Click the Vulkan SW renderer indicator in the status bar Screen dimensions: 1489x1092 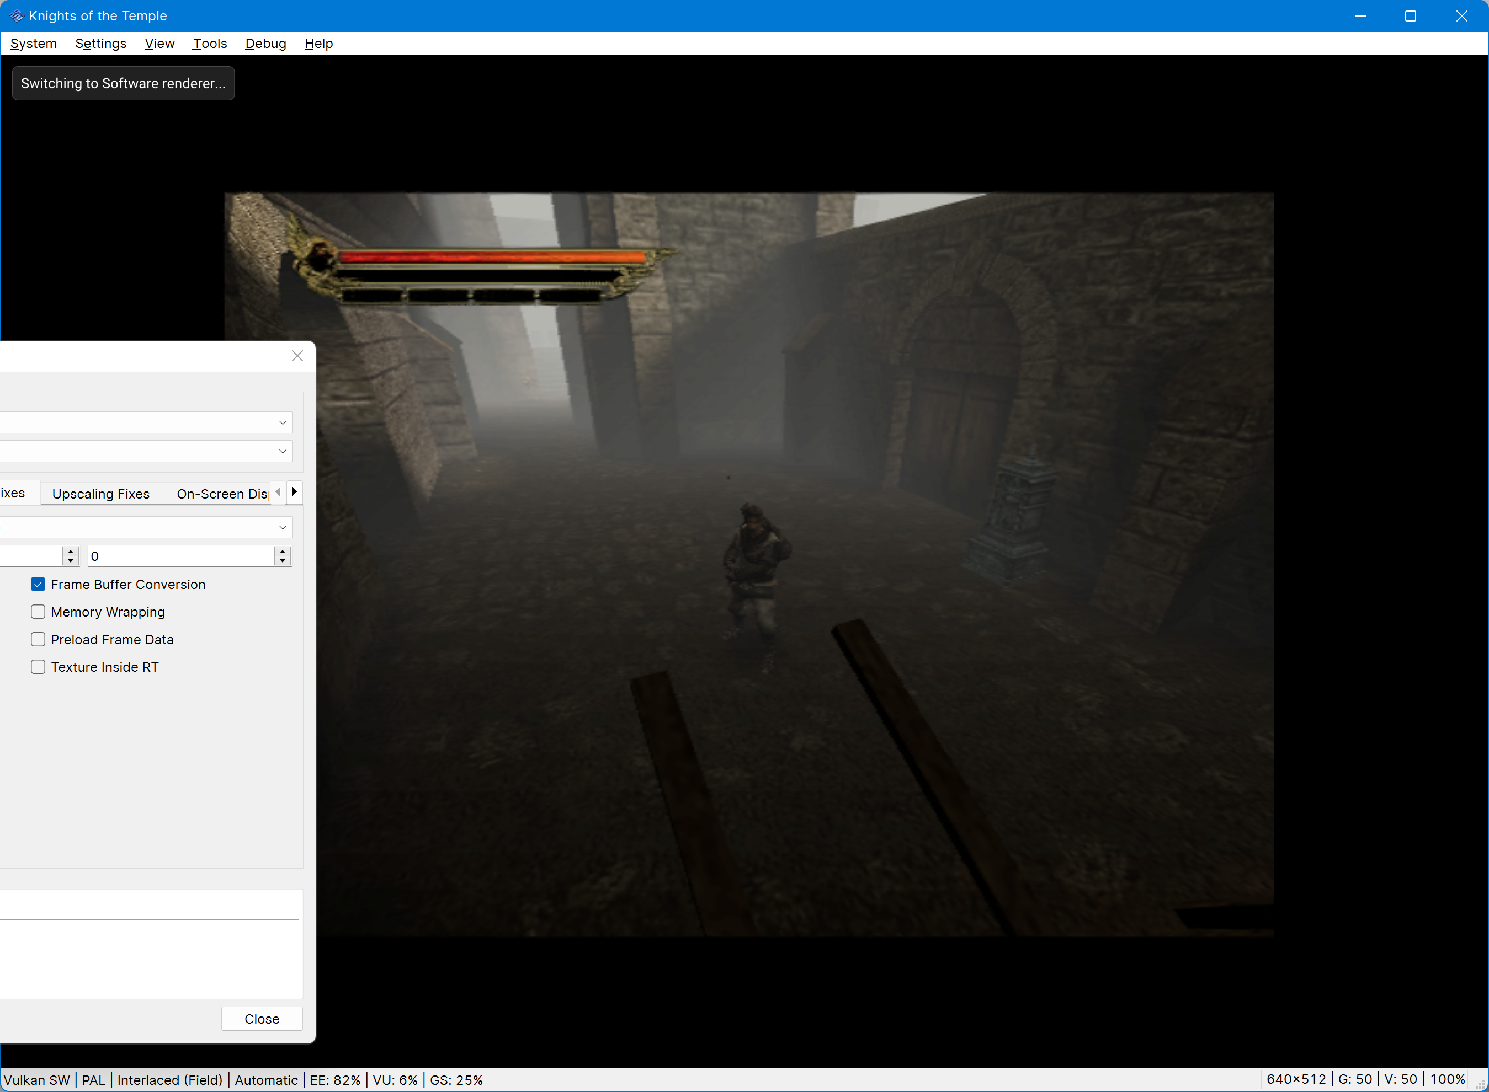(37, 1079)
